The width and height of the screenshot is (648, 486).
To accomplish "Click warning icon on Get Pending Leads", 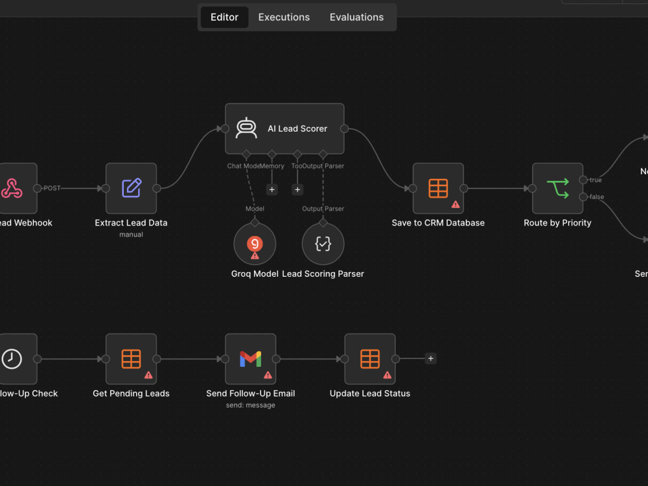I will point(148,375).
